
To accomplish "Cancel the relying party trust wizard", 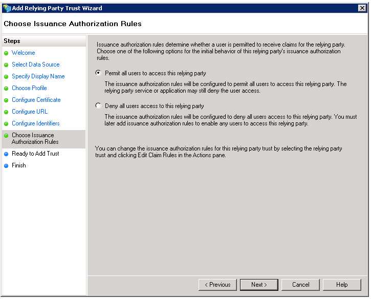I will [x=300, y=285].
